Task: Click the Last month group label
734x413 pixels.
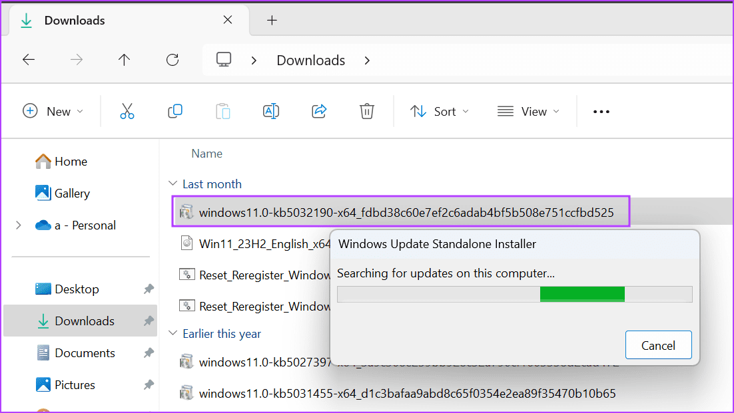Action: tap(212, 184)
